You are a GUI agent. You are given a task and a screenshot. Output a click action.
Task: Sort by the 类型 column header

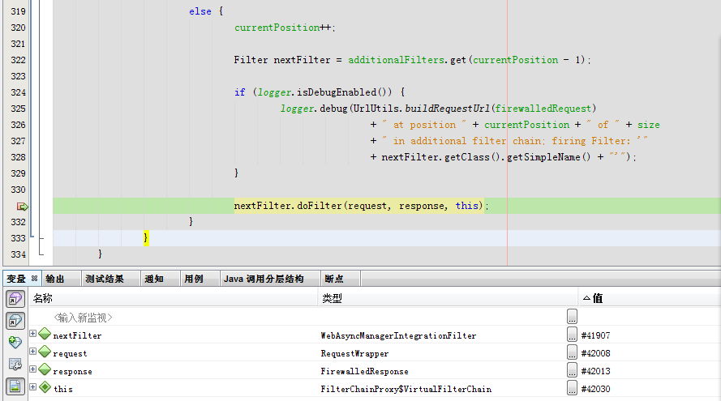point(448,298)
